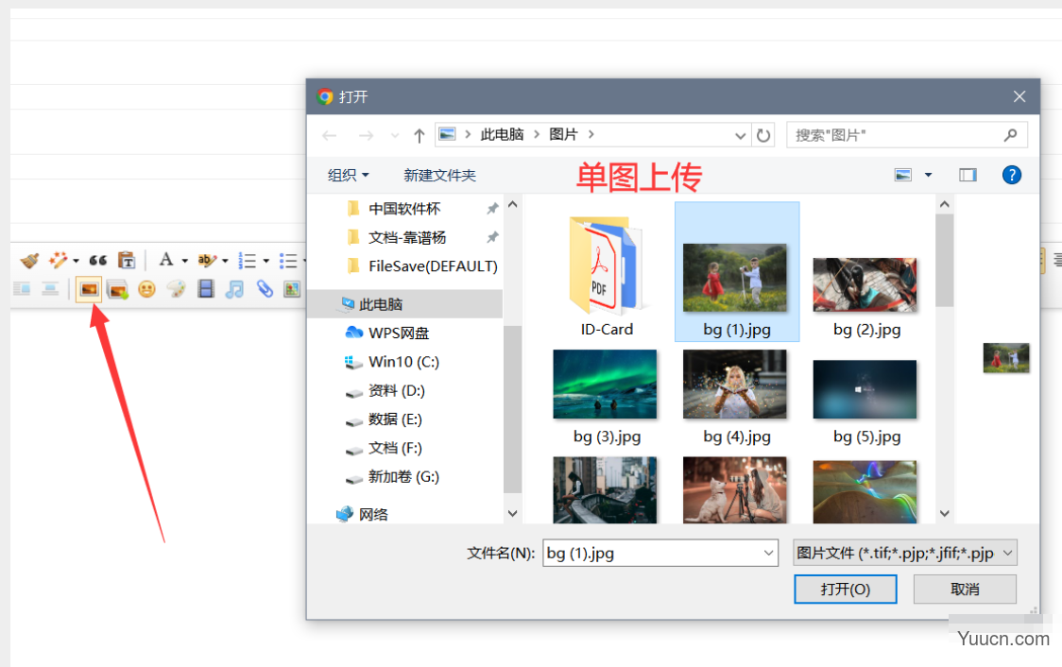
Task: Click the image float-left icon
Action: pos(22,290)
